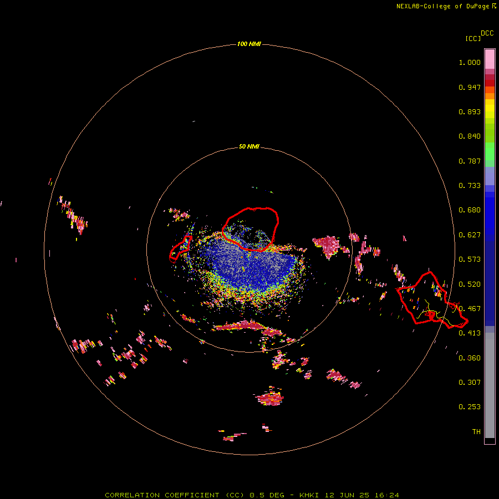Click the DCC label above the color bar
The image size is (499, 499).
click(x=487, y=33)
